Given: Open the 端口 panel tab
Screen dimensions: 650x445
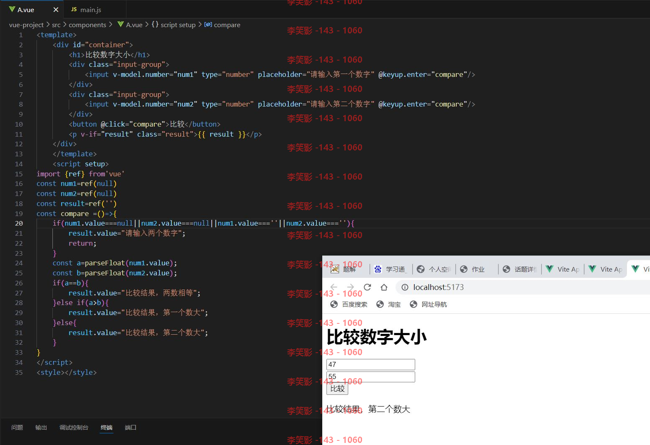Looking at the screenshot, I should pos(131,427).
